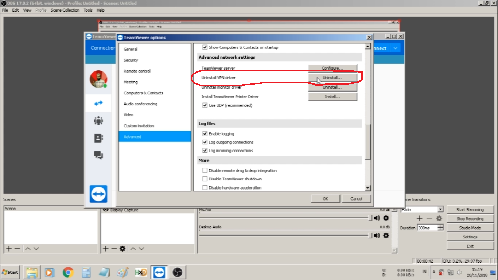
Task: Click the TeamViewer profile avatar
Action: (x=98, y=79)
